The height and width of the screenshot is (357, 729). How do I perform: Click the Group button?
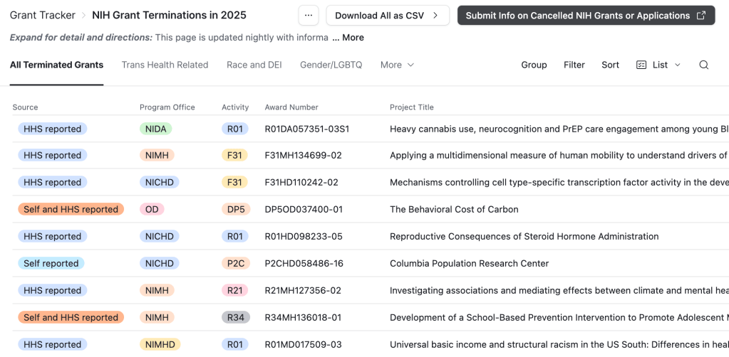pos(534,65)
